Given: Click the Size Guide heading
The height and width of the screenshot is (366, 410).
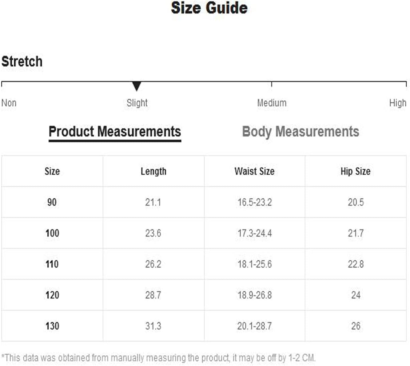Looking at the screenshot, I should click(209, 8).
